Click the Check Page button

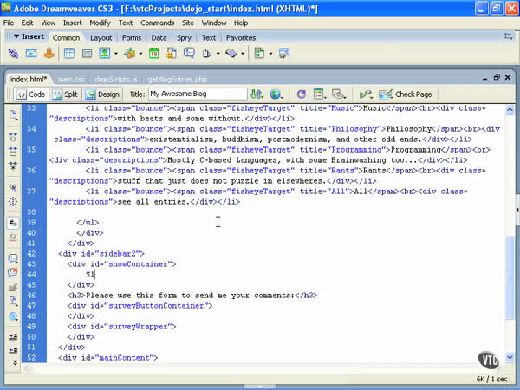coord(406,94)
